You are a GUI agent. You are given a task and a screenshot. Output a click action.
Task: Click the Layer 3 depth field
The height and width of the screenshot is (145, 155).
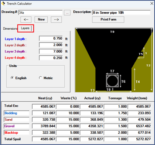click(x=51, y=51)
